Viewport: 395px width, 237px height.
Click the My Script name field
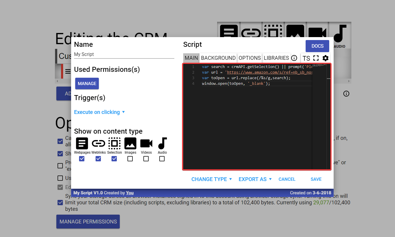click(x=124, y=54)
